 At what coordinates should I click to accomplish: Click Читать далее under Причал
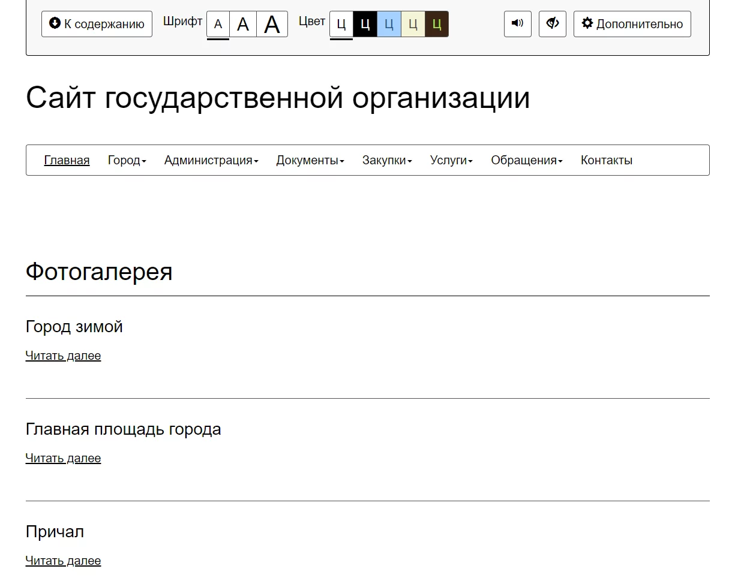tap(63, 561)
